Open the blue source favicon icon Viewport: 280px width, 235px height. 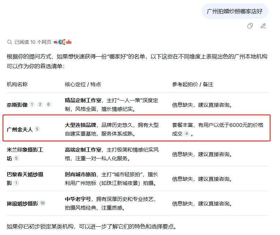59,41
